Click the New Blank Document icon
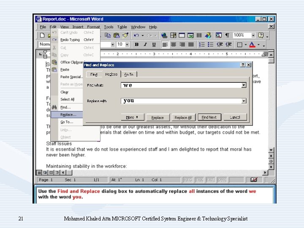 42,35
